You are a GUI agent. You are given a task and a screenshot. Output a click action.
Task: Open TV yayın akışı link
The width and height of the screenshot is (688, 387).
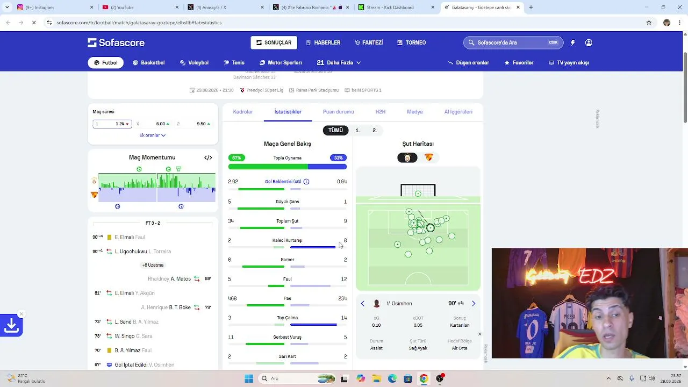pyautogui.click(x=569, y=63)
